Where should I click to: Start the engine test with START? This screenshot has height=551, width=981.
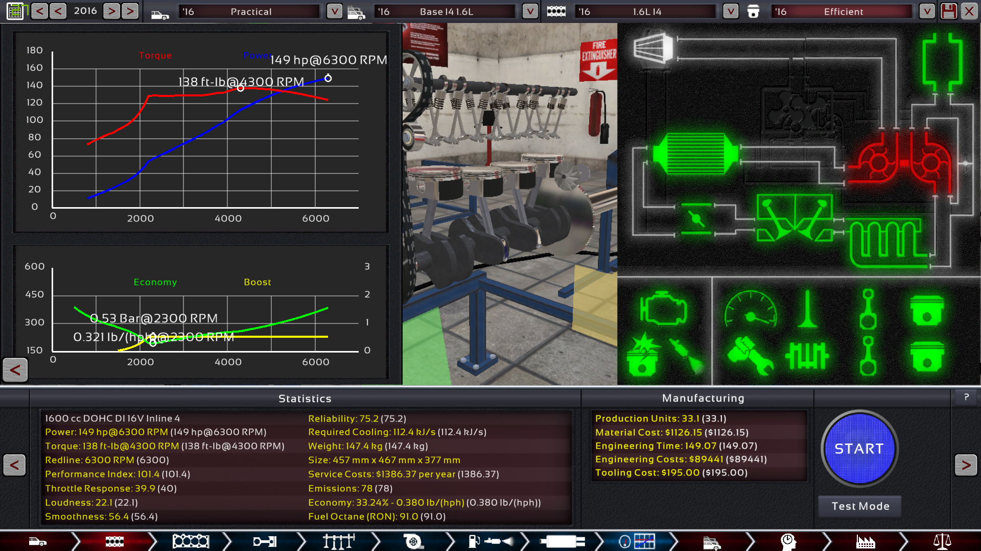[859, 448]
